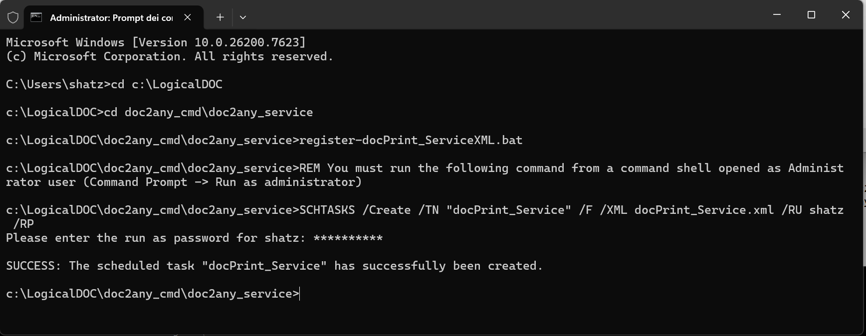Image resolution: width=866 pixels, height=336 pixels.
Task: Click the register-docPrint_ServiceXML.bat command text
Action: (x=411, y=140)
